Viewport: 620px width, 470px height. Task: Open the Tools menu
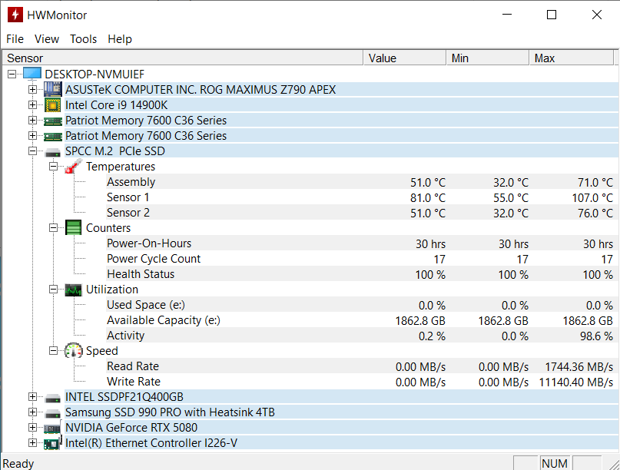click(83, 39)
